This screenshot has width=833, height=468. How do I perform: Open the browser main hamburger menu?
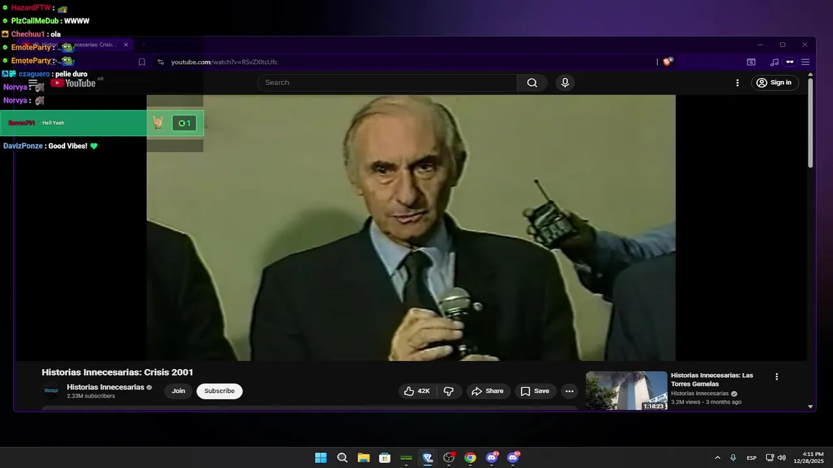point(805,62)
